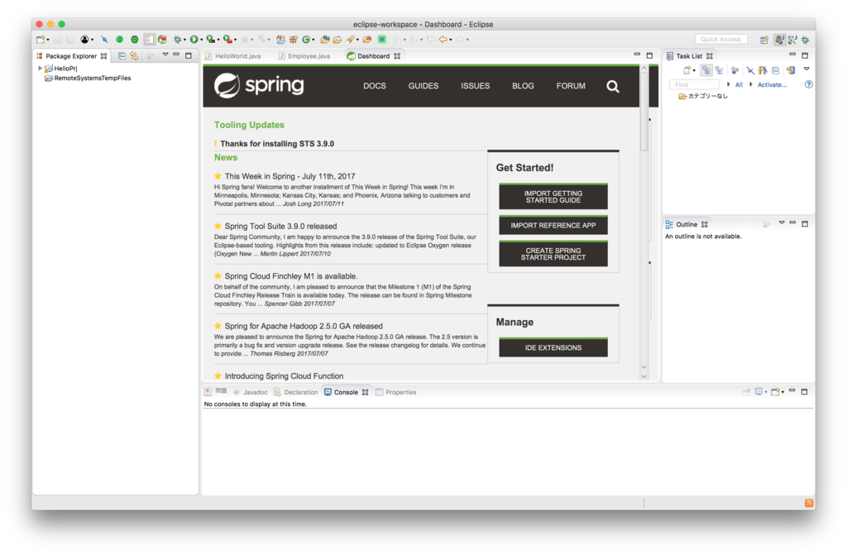Click scroll down arrow at bottom of Dashboard scrollbar
The width and height of the screenshot is (847, 555).
[x=644, y=376]
